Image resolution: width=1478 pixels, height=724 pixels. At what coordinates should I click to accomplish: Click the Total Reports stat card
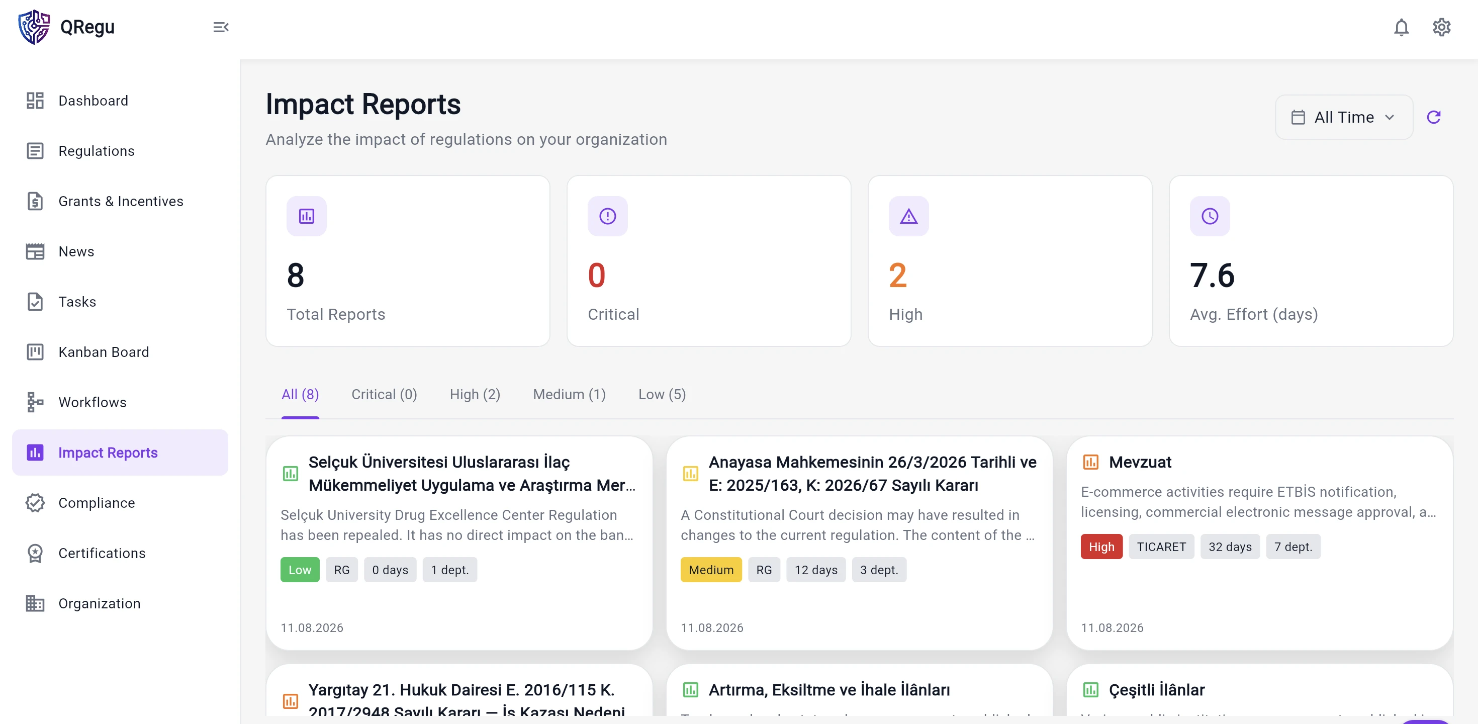407,260
